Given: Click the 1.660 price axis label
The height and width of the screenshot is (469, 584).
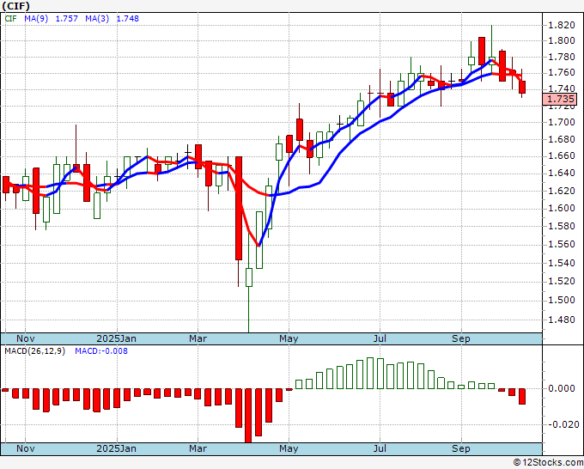Looking at the screenshot, I should click(x=562, y=156).
